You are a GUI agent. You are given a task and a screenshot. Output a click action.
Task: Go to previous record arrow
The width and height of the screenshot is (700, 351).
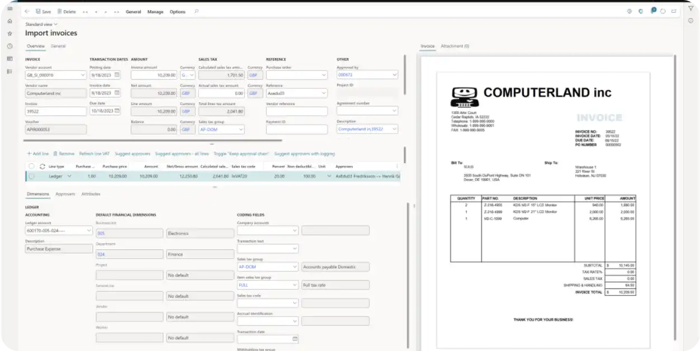96,11
